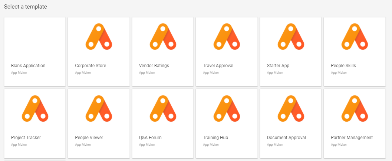Click the Starter App logo icon
Image resolution: width=392 pixels, height=161 pixels.
[x=290, y=37]
